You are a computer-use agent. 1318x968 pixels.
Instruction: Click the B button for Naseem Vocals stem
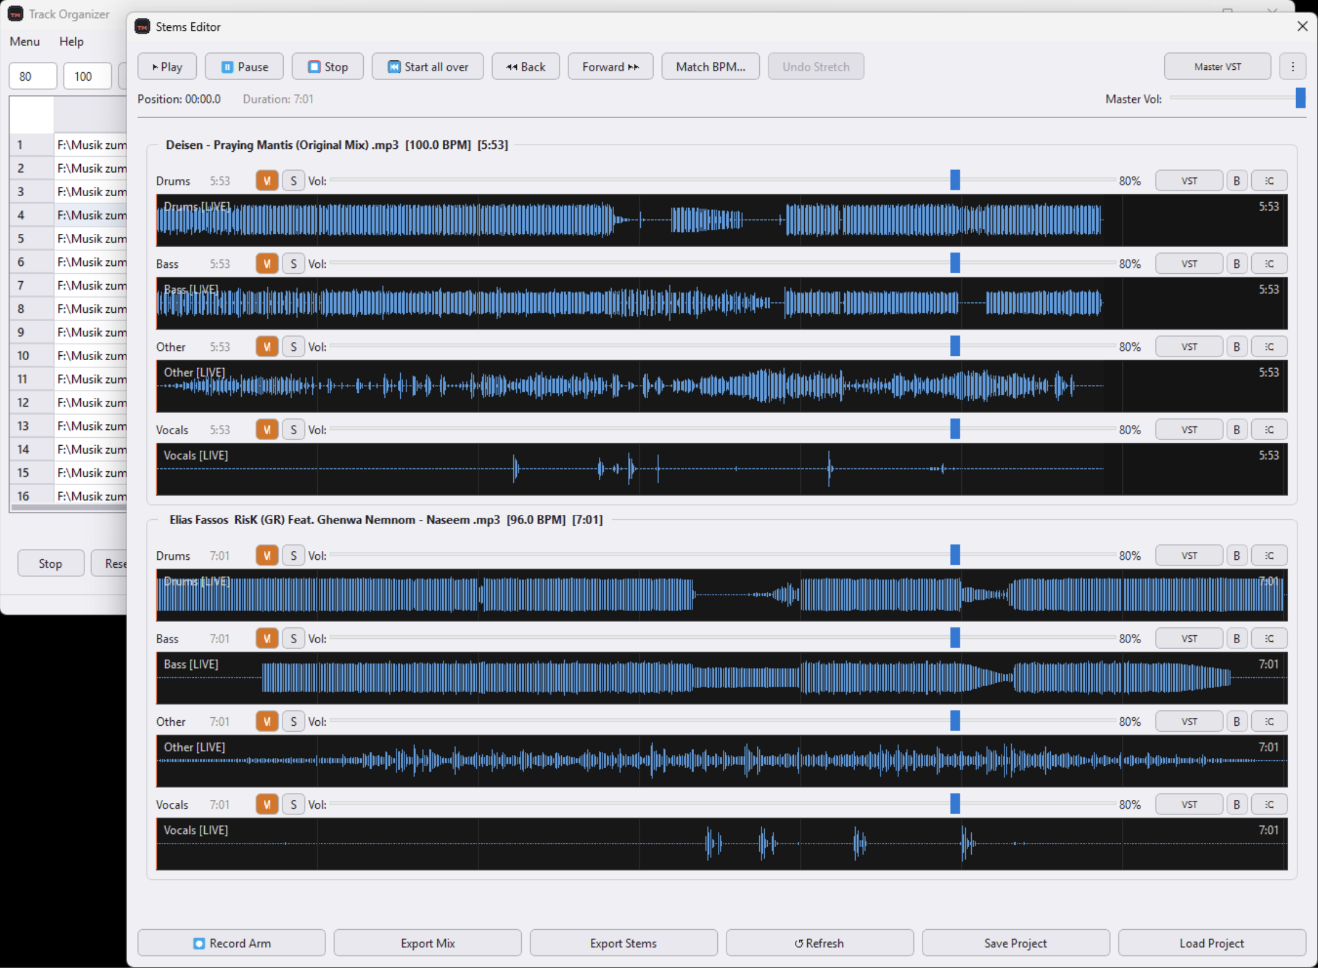[1237, 805]
